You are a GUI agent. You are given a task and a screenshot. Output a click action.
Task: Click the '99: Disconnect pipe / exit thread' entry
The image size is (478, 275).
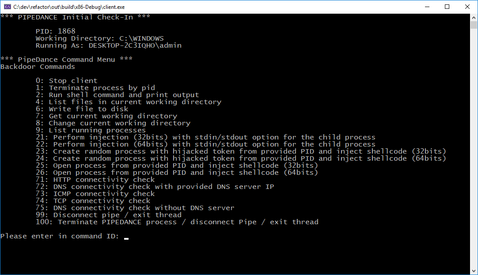108,215
